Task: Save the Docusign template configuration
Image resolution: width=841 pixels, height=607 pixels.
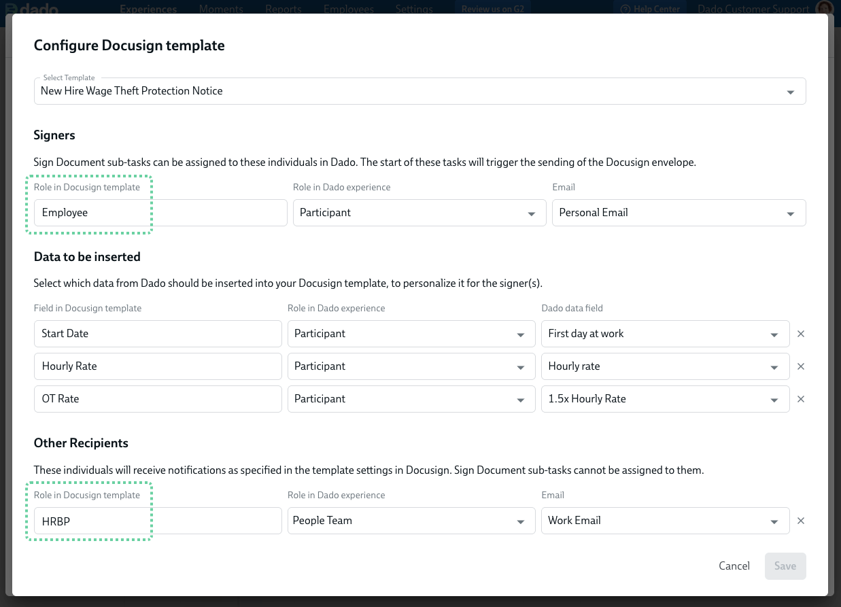Action: click(785, 566)
